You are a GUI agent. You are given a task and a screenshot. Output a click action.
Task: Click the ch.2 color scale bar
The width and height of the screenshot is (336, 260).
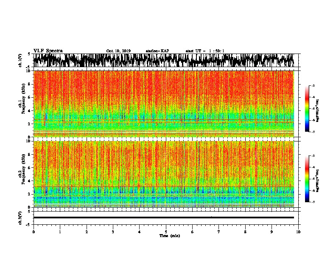pyautogui.click(x=307, y=179)
